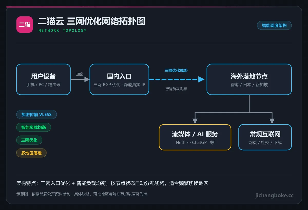308x210 pixels.
Task: Click the down arrow above 流媒体 box
Action: click(x=195, y=121)
